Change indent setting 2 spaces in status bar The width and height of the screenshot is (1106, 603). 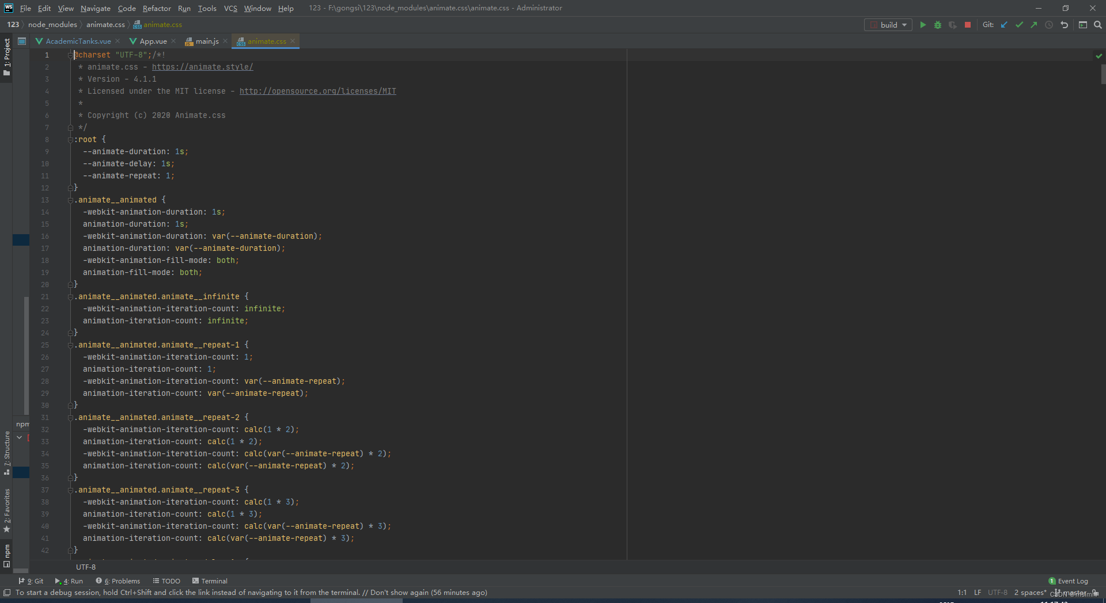point(1031,593)
